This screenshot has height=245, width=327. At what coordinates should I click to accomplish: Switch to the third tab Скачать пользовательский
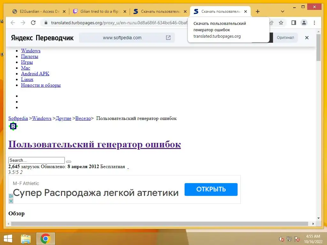pos(160,11)
